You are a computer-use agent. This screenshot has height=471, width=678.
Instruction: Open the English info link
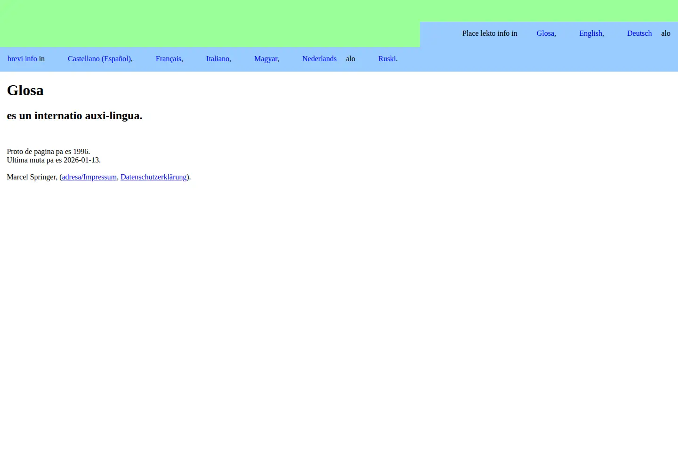point(591,33)
